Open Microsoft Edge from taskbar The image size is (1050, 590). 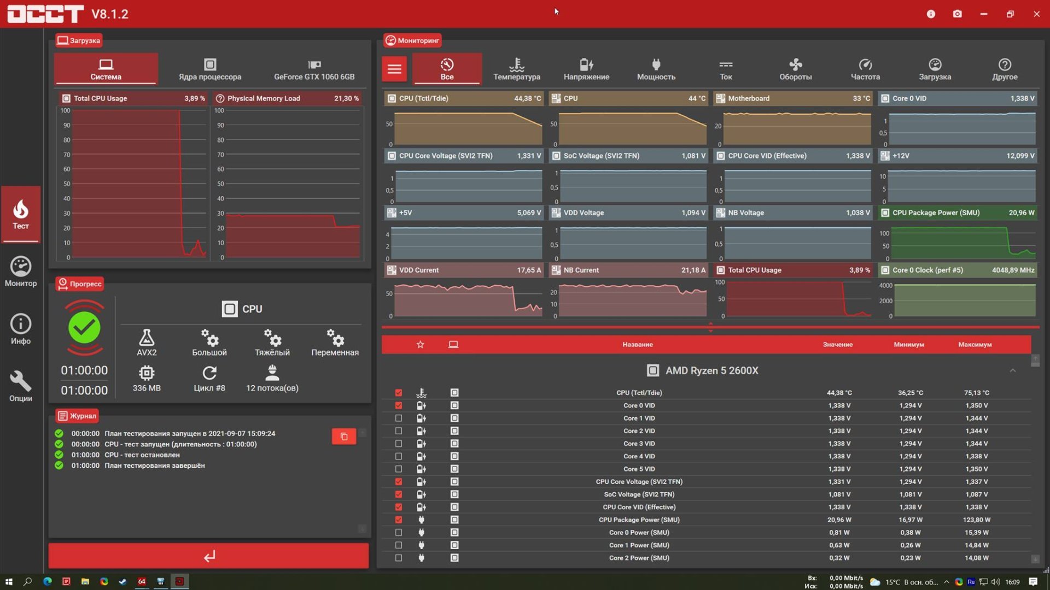48,581
